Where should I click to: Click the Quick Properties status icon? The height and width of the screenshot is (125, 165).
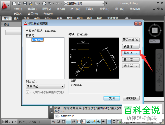point(114,122)
